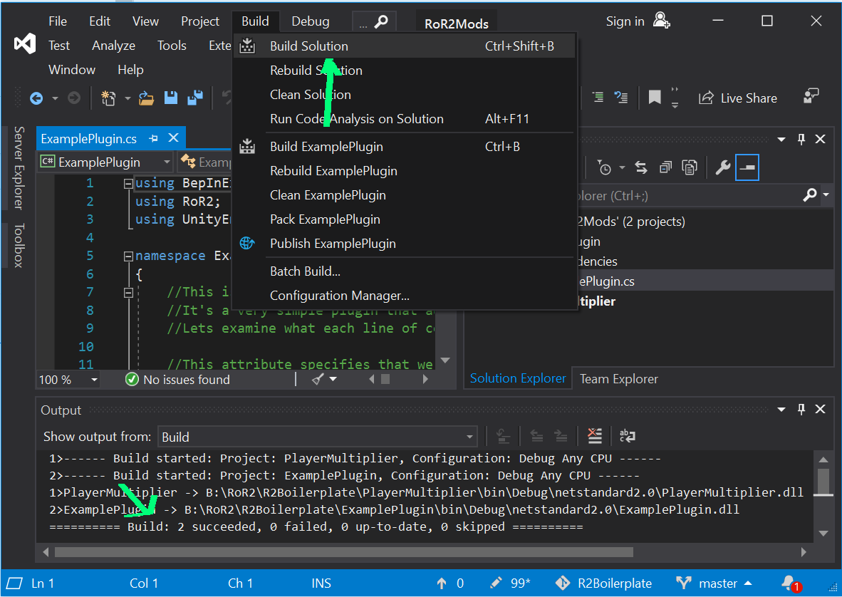
Task: Toggle Show All Files in Solution Explorer
Action: click(x=690, y=168)
